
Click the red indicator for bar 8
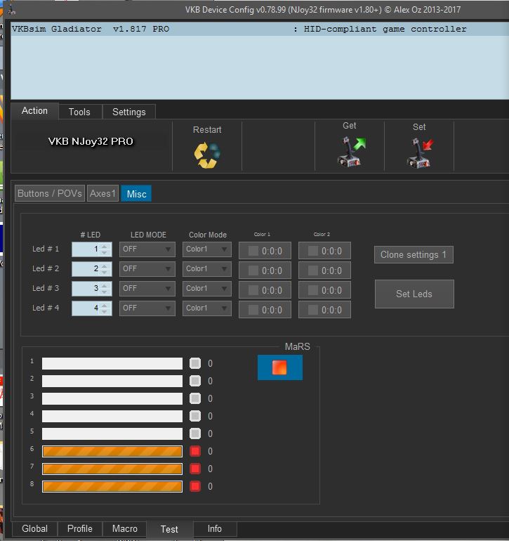click(195, 486)
